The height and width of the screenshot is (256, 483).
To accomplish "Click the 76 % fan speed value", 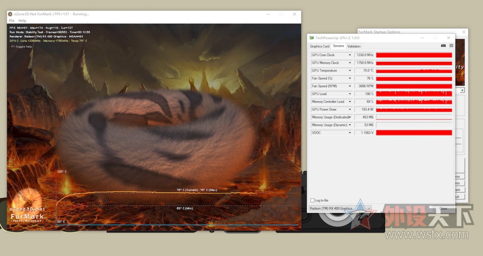I will click(x=364, y=78).
